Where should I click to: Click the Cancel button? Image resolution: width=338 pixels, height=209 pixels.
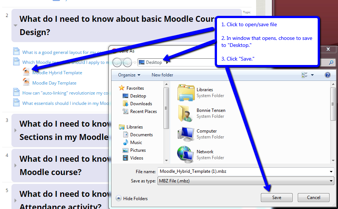pos(313,197)
